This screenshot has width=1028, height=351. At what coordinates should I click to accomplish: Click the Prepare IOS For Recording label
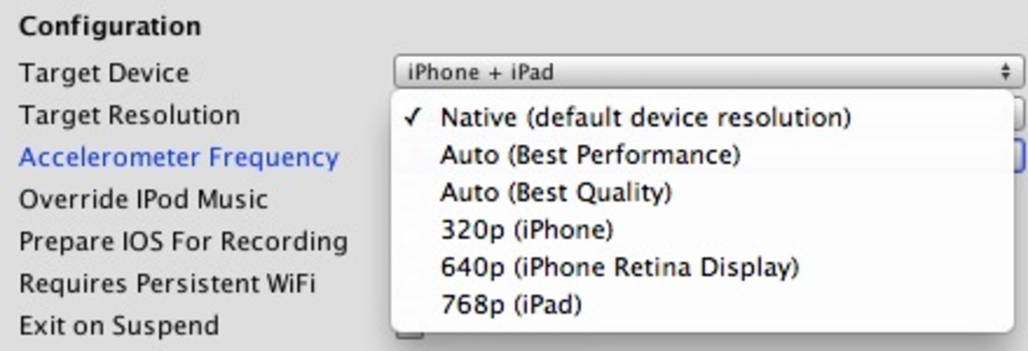[183, 241]
